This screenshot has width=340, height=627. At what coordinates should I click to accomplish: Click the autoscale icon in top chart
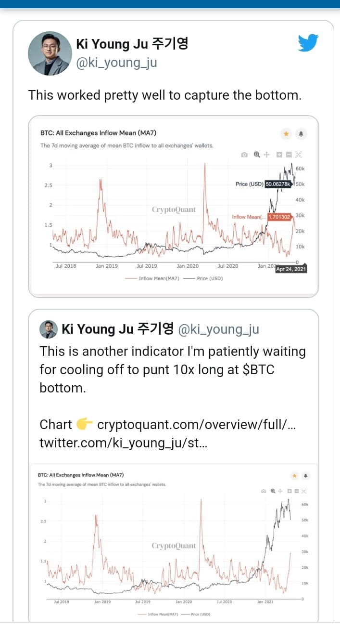point(298,155)
